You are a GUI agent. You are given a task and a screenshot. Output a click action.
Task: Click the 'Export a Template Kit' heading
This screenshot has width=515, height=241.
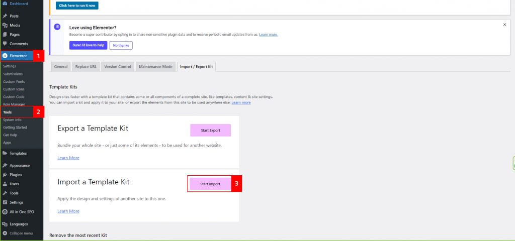[93, 128]
